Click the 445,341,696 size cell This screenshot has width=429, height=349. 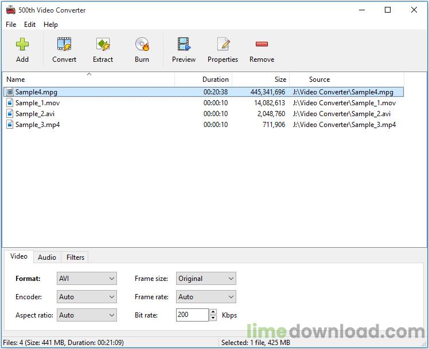pos(268,92)
